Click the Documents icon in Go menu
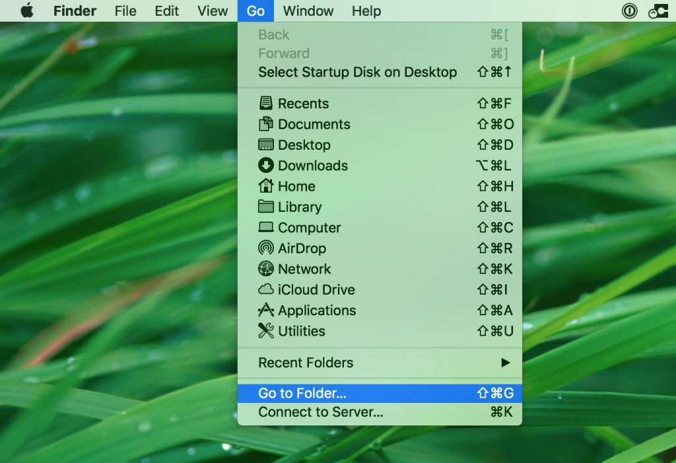Viewport: 676px width, 463px height. tap(265, 124)
